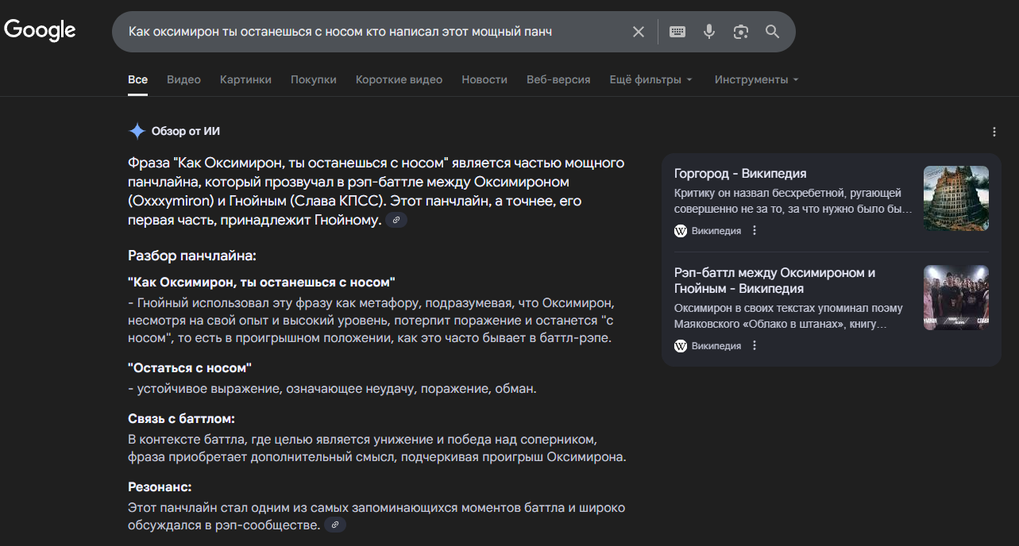This screenshot has width=1019, height=546.
Task: Open the AI overview three-dot menu
Action: coord(994,132)
